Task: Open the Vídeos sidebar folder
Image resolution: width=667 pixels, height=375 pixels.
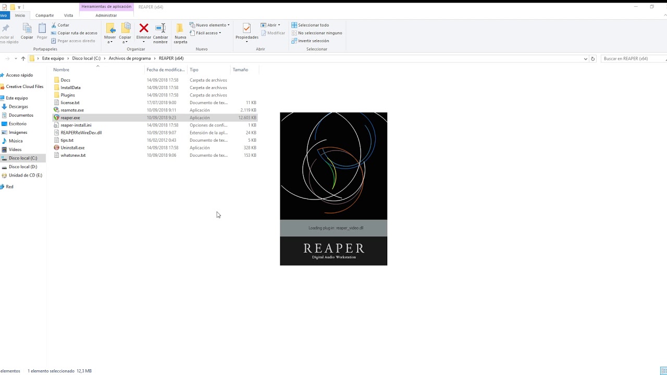Action: point(15,149)
